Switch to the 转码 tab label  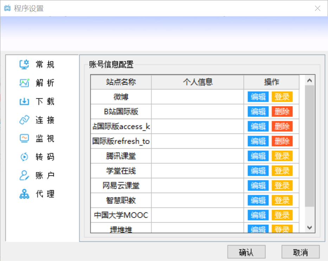[x=45, y=157]
